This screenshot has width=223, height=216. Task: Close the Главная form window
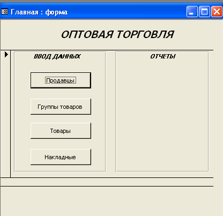(x=217, y=12)
